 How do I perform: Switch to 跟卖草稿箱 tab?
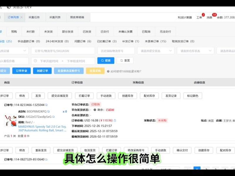(x=77, y=17)
